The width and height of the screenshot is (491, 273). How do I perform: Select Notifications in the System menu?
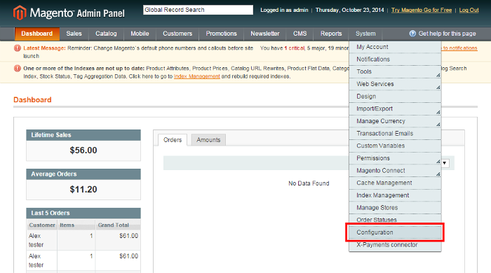pyautogui.click(x=395, y=59)
